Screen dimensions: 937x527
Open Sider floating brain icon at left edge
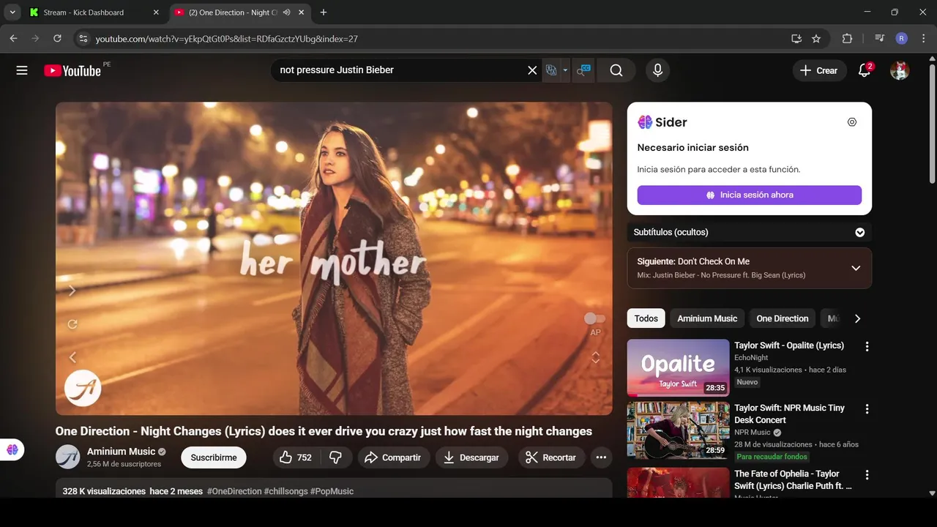point(12,449)
